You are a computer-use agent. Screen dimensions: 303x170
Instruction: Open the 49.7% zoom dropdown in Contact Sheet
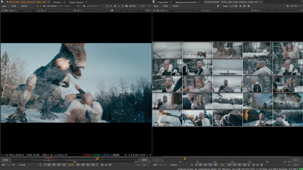[295, 6]
